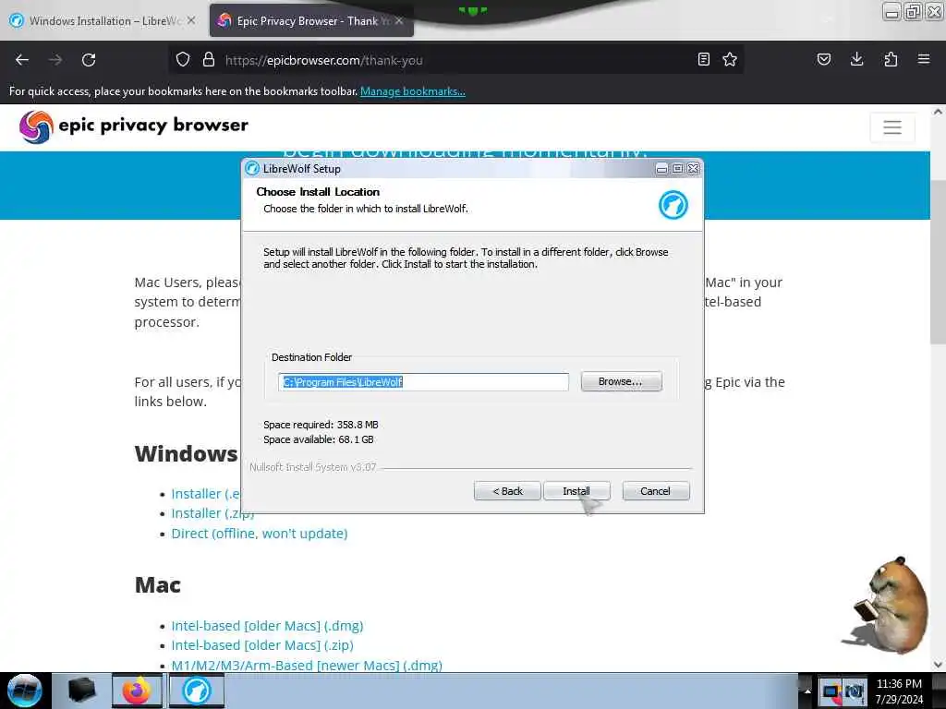Viewport: 946px width, 709px height.
Task: Select the Epic Privacy Browser tab
Action: (x=311, y=20)
